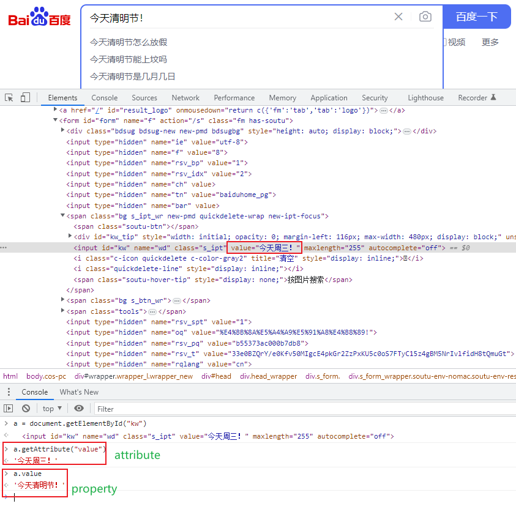
Task: Select the input id="kw" element row
Action: (x=258, y=248)
